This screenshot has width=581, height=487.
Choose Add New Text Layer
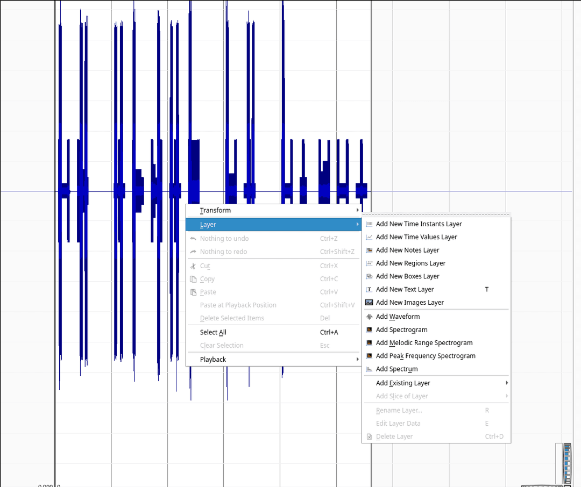(436, 290)
